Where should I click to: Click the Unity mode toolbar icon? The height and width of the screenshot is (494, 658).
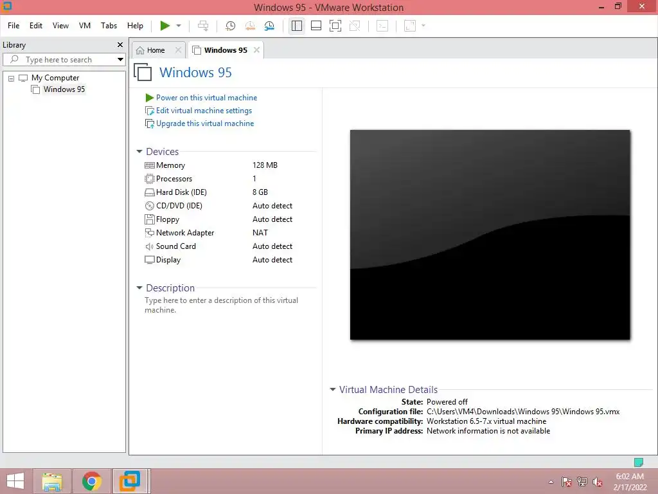tap(355, 26)
